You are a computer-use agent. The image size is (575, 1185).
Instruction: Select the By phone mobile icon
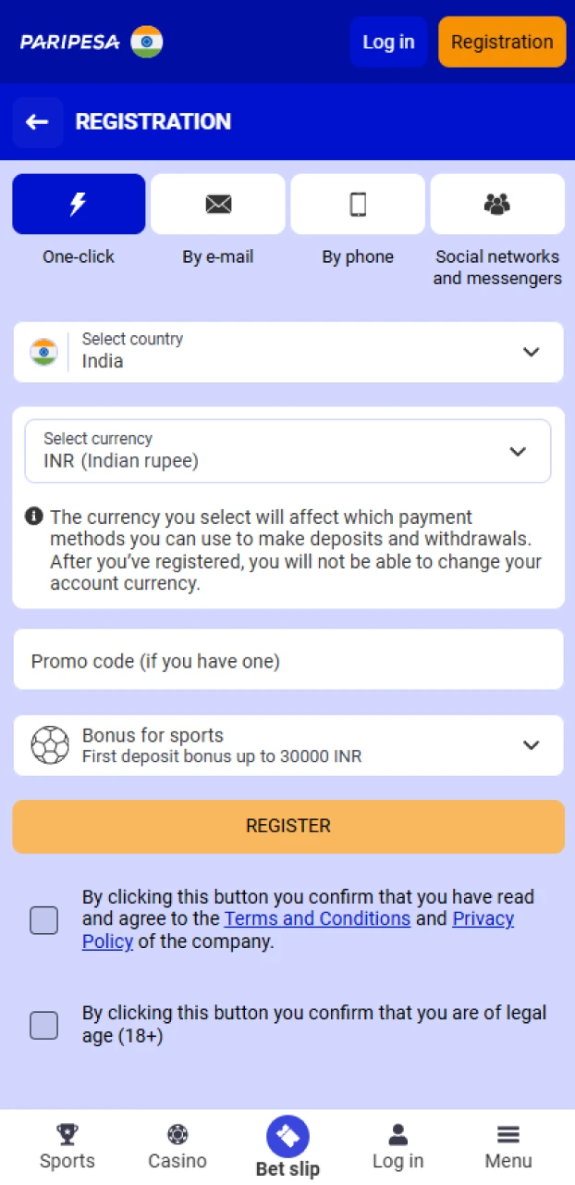point(358,204)
